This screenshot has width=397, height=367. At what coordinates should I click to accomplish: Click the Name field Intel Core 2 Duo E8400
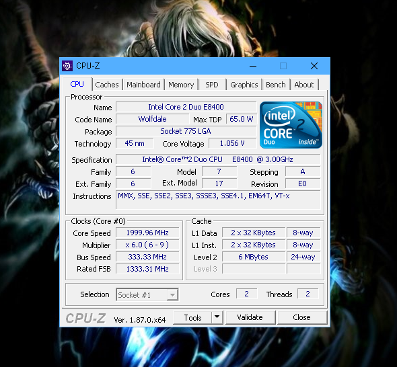(186, 107)
